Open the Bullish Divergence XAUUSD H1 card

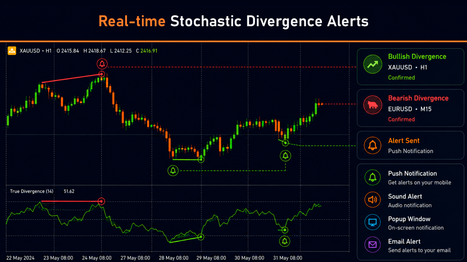point(410,67)
